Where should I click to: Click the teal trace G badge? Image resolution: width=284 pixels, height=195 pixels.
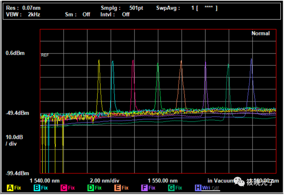pos(171,188)
